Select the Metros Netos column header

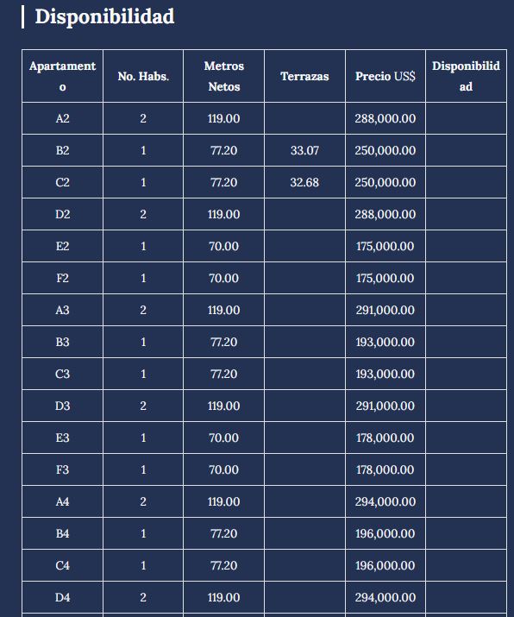pos(223,76)
